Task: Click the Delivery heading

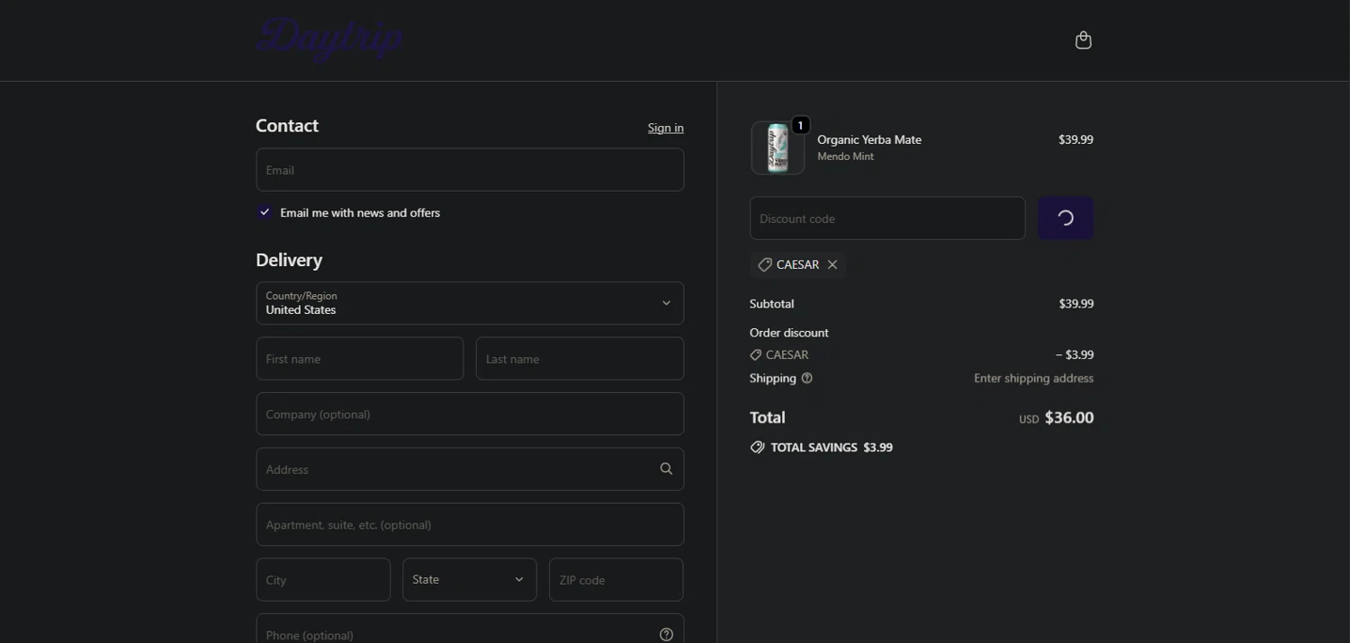Action: tap(289, 260)
